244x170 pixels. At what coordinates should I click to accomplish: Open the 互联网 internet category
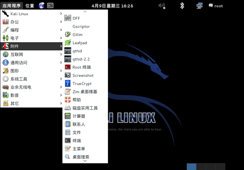click(x=31, y=55)
